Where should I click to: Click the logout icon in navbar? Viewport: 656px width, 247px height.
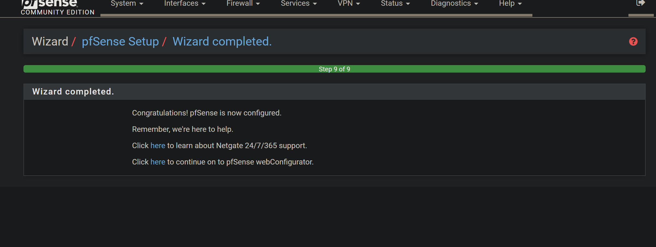pyautogui.click(x=640, y=3)
